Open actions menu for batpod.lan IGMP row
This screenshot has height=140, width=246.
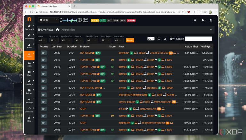44,123
